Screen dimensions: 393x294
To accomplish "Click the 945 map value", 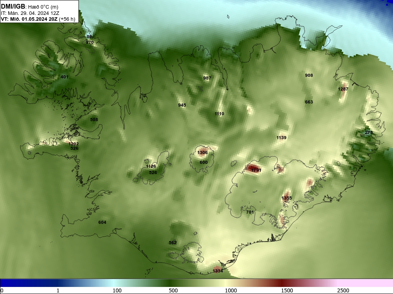I will (x=182, y=105).
